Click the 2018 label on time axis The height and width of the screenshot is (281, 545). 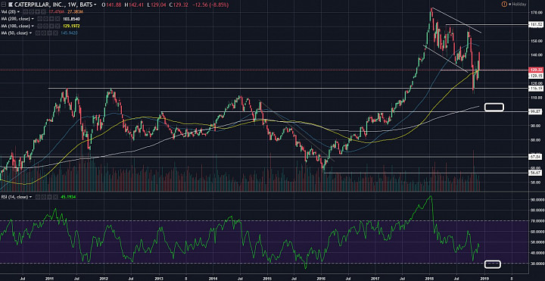(430, 278)
